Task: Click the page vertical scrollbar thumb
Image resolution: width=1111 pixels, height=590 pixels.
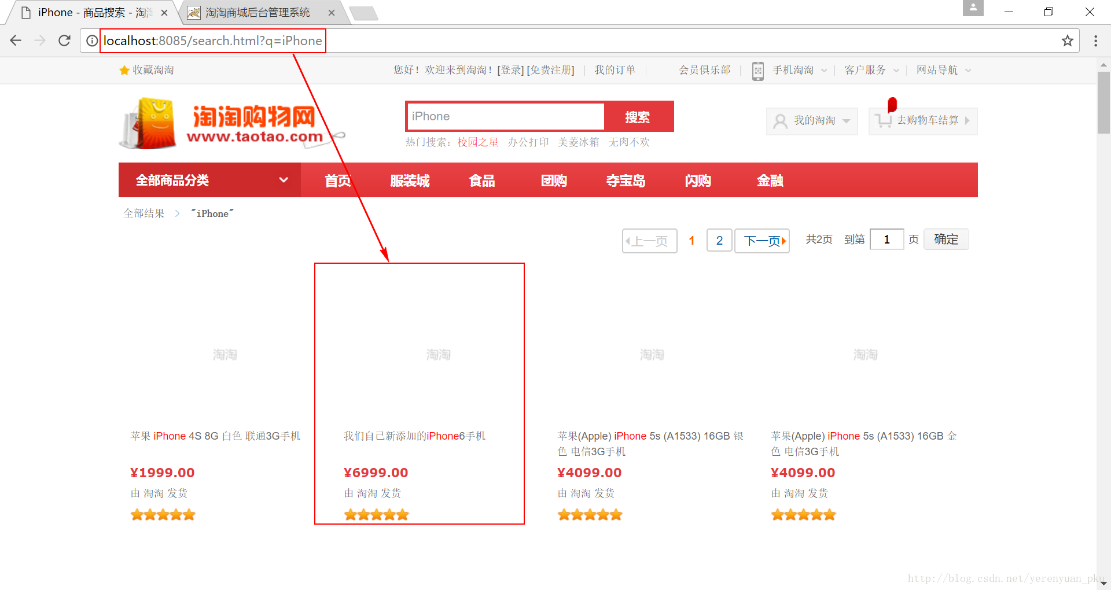Action: 1103,102
